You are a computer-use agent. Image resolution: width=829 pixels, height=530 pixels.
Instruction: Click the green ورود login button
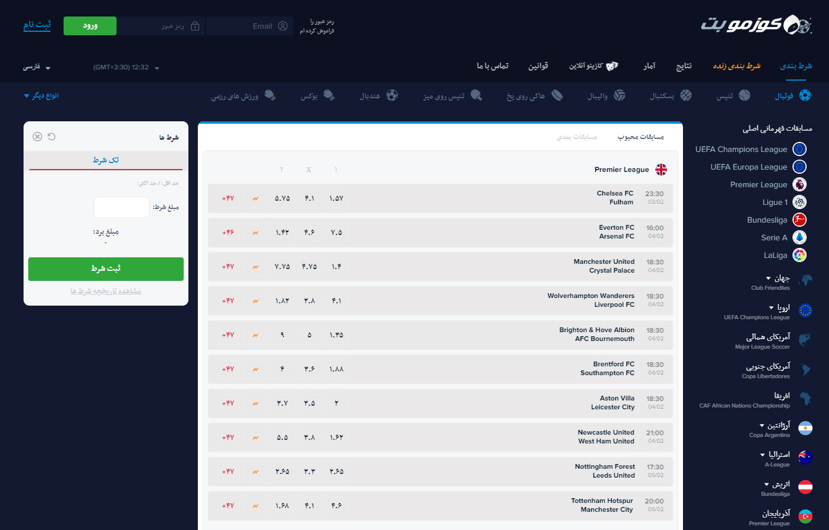(90, 26)
